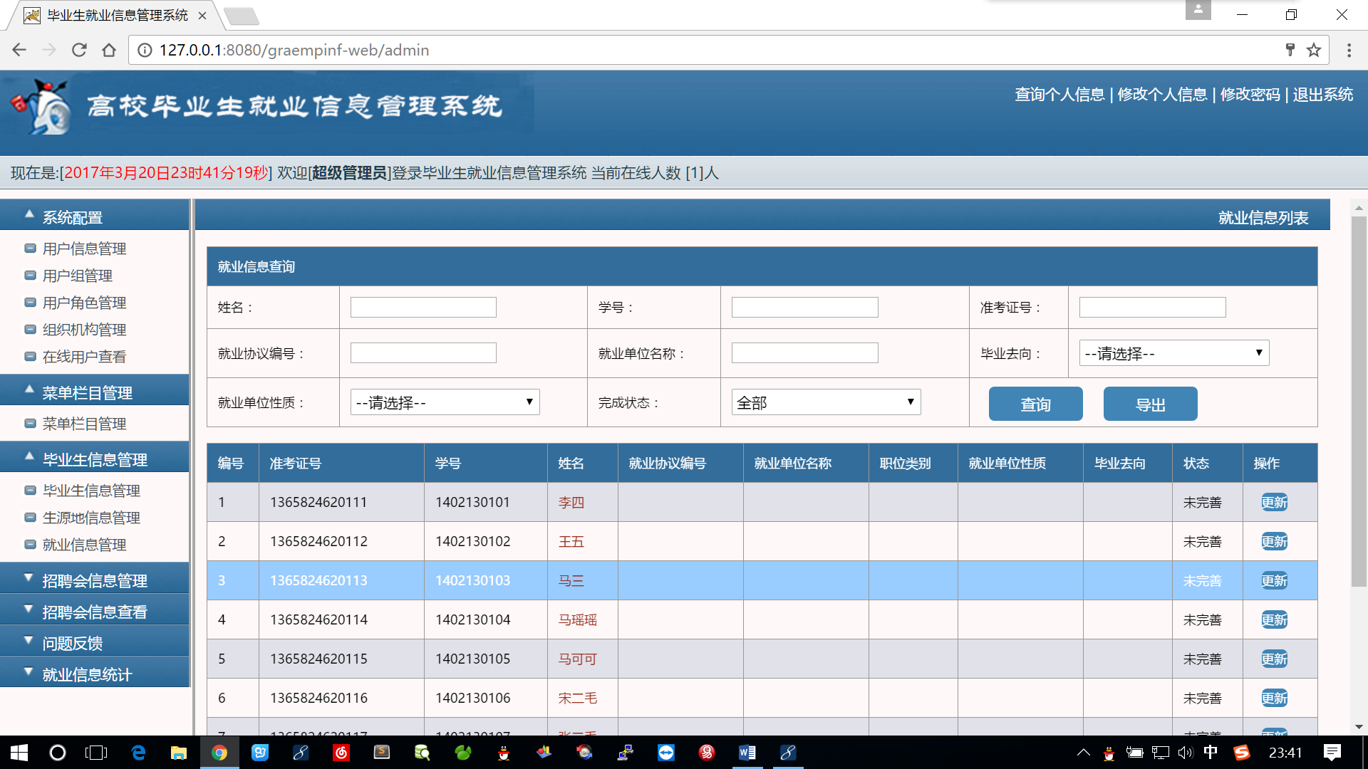Click the 查询 button
Viewport: 1368px width, 769px height.
(1035, 404)
